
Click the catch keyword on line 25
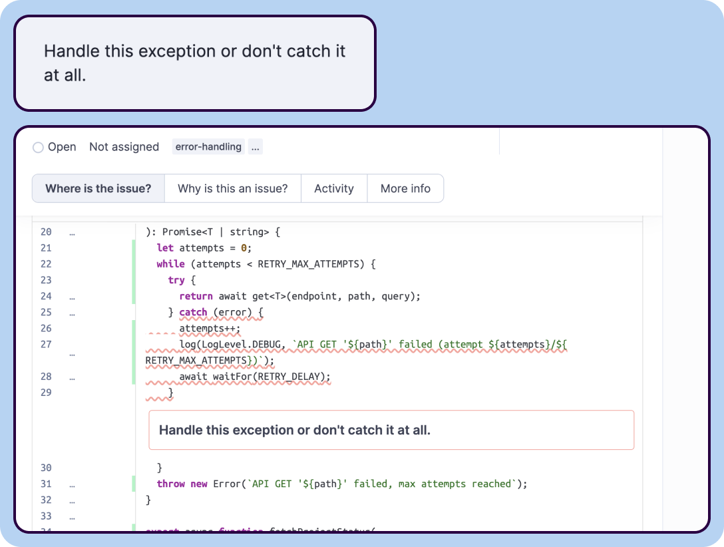(193, 312)
